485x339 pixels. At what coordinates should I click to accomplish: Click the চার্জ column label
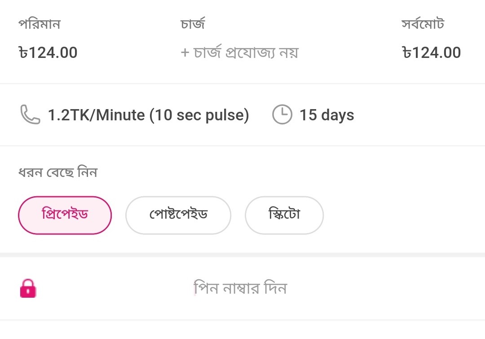(x=193, y=23)
